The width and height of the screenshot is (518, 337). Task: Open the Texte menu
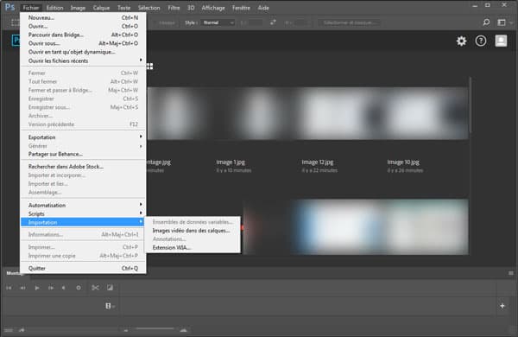coord(123,8)
